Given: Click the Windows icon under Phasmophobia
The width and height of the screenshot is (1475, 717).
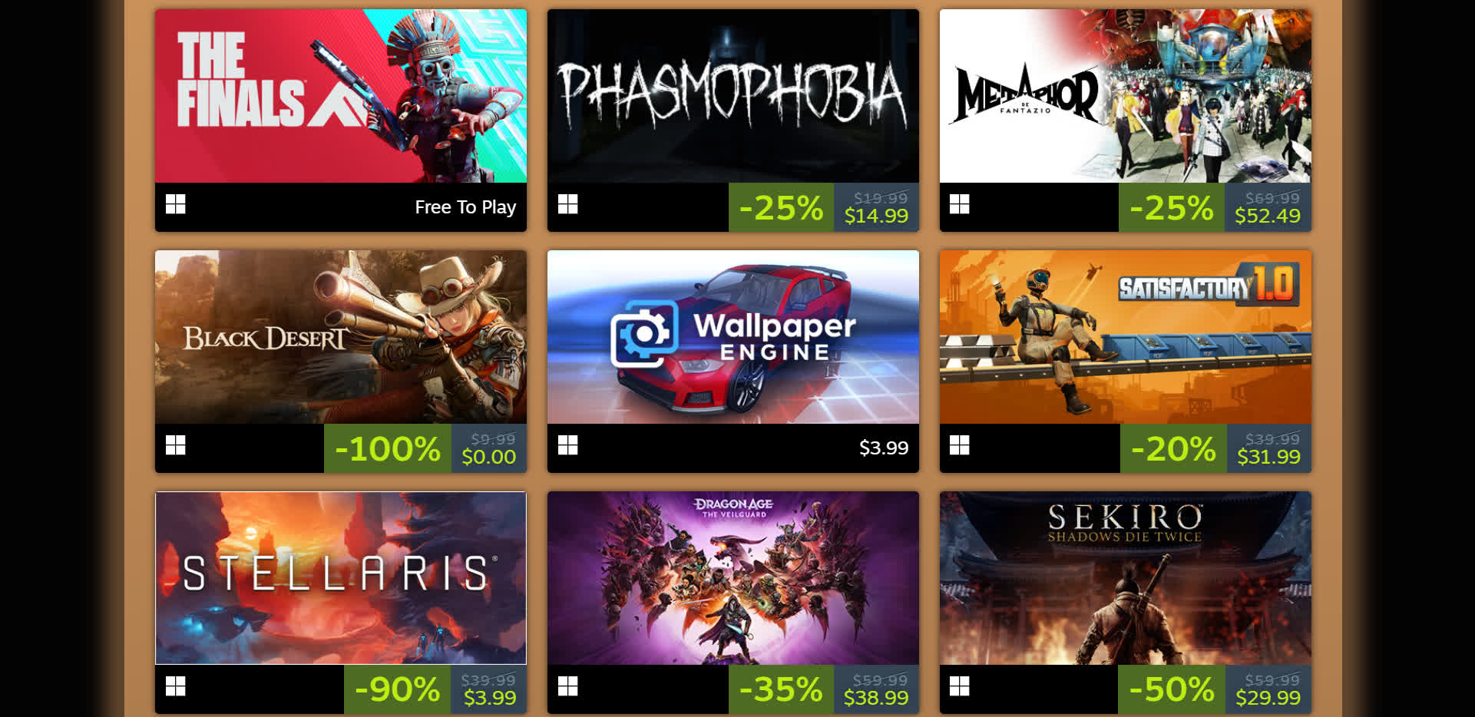Looking at the screenshot, I should click(568, 204).
